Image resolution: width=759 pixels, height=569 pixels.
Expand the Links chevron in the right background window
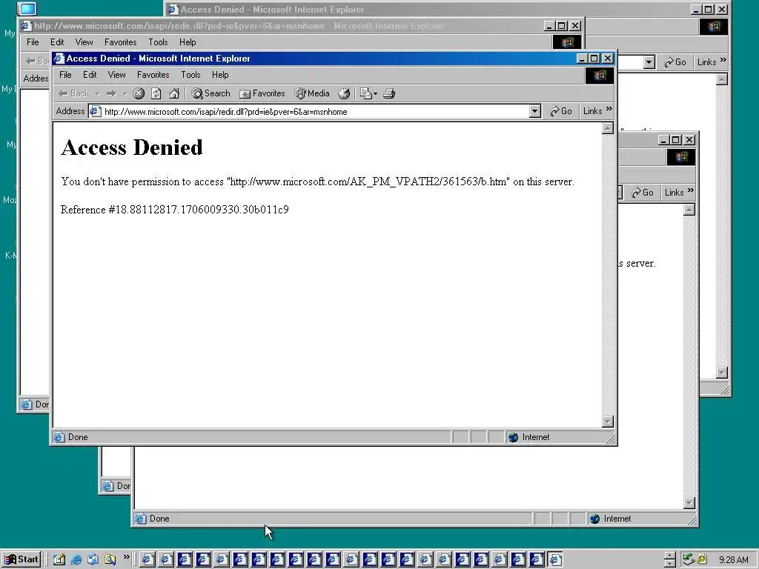690,190
